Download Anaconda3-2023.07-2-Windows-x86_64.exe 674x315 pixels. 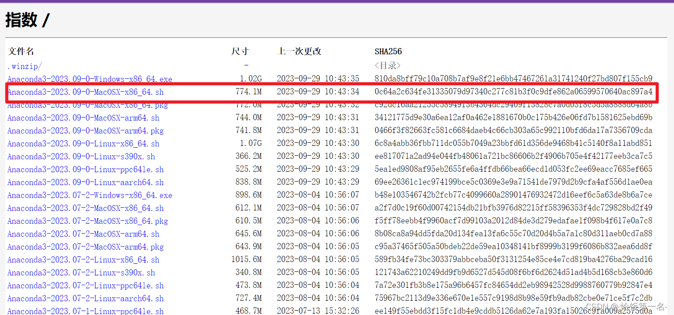(x=89, y=195)
